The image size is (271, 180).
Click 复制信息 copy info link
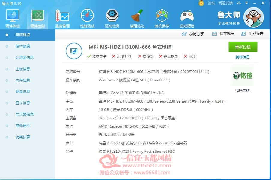[x=243, y=57]
